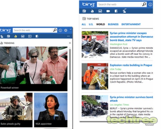Open the Prague rescue workers thumbnail

tap(95, 76)
